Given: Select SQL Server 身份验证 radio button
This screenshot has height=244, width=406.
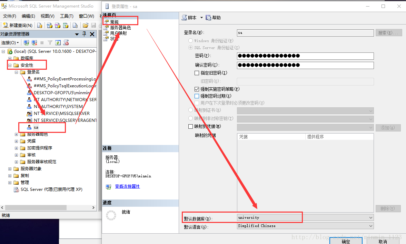Looking at the screenshot, I should tap(190, 47).
